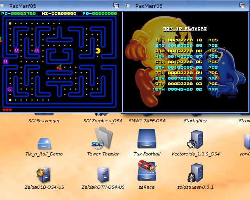Click the 1ST place score 00200000 row
This screenshot has height=200, width=250.
[x=187, y=40]
